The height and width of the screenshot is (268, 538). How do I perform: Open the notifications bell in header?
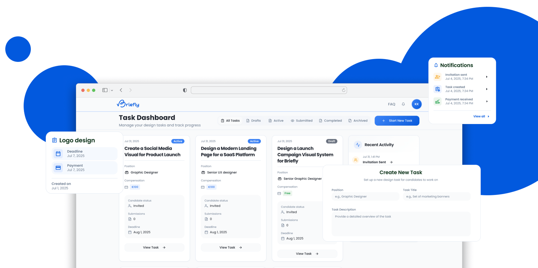click(403, 104)
